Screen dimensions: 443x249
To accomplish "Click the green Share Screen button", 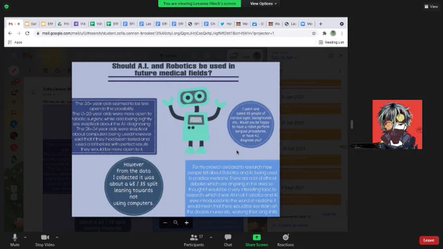I will (257, 241).
